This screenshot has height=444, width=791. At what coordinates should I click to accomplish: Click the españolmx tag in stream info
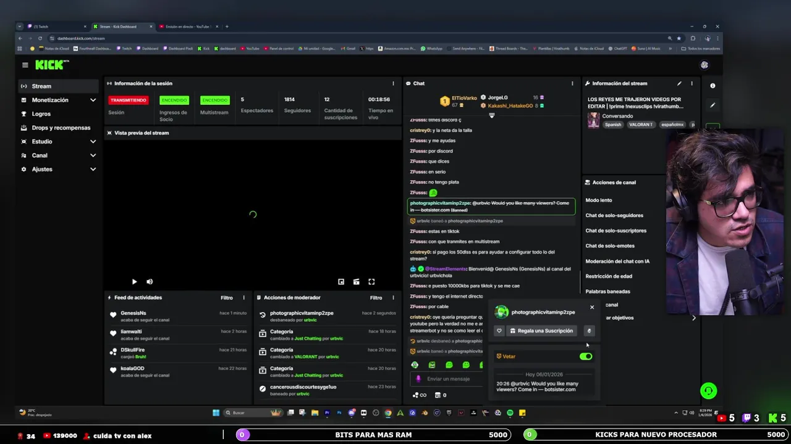click(672, 125)
